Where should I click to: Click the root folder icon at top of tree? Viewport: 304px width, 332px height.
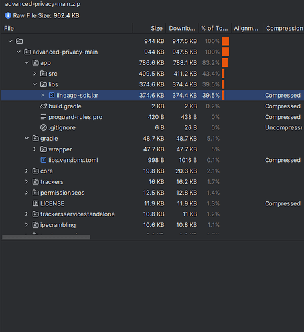click(x=19, y=41)
